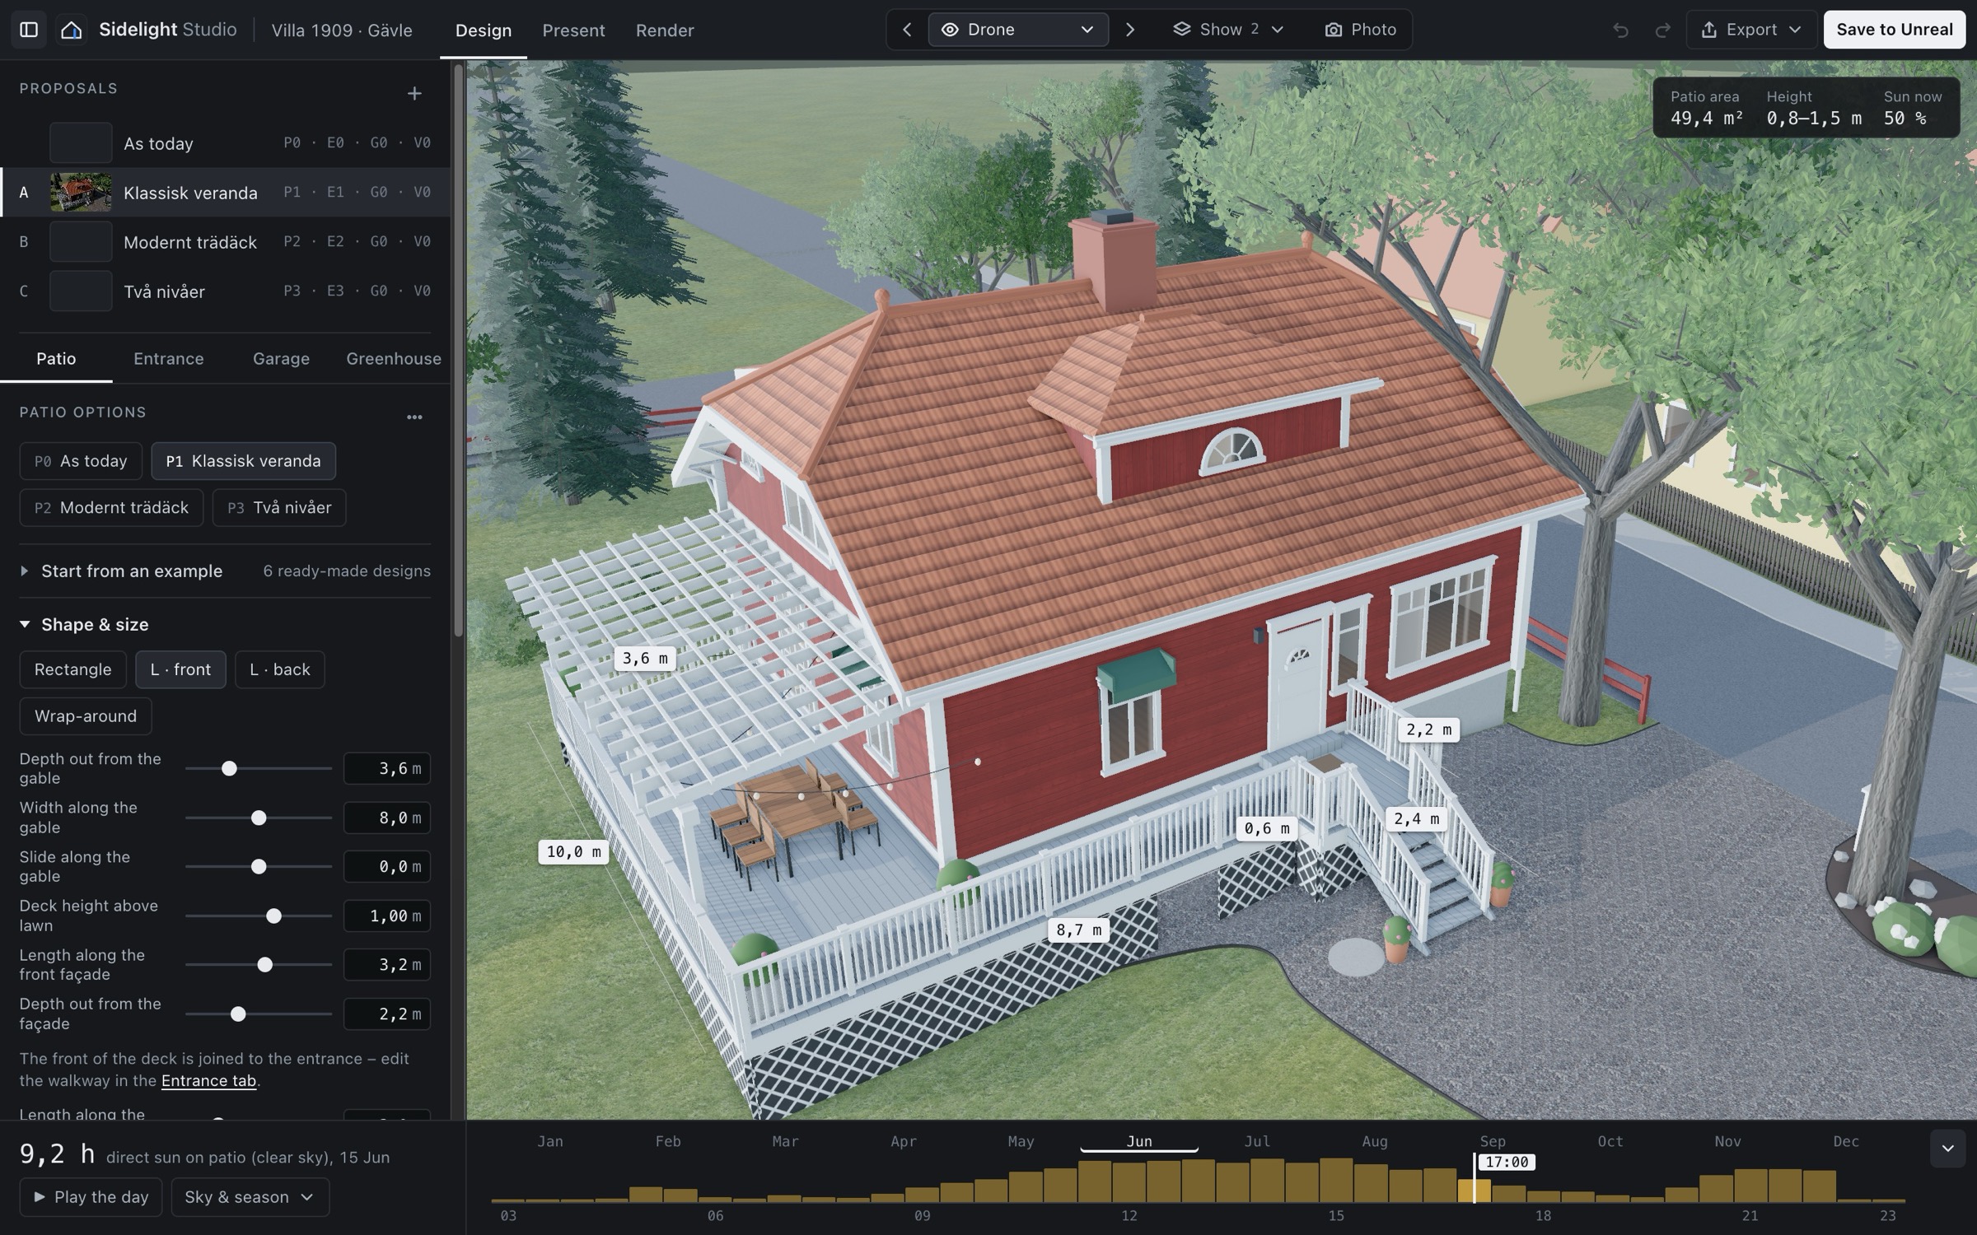The image size is (1977, 1235).
Task: Click the 3,2 m façade length field
Action: [x=387, y=965]
